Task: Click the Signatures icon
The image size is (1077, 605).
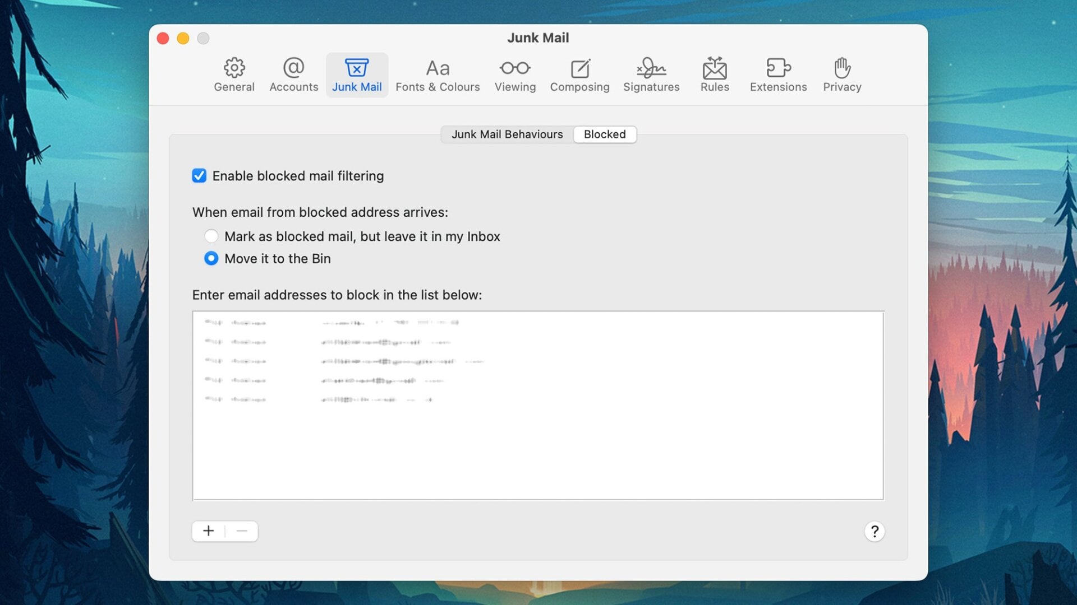Action: (651, 75)
